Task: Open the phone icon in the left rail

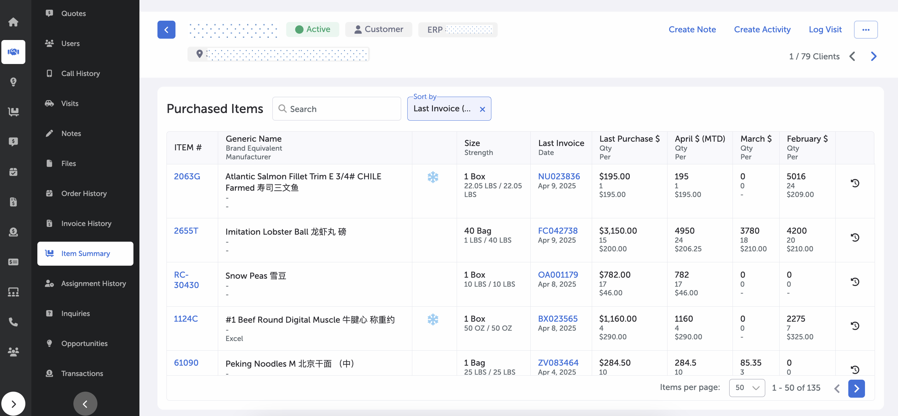Action: pyautogui.click(x=13, y=322)
